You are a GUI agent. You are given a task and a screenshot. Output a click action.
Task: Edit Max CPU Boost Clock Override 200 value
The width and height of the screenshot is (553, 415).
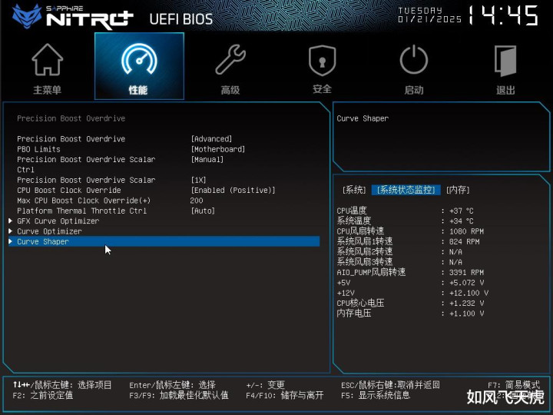(x=197, y=201)
